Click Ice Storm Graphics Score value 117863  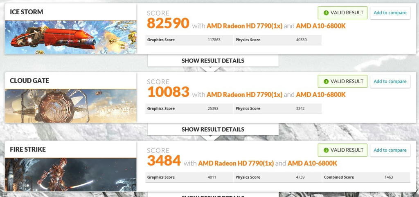coord(214,40)
